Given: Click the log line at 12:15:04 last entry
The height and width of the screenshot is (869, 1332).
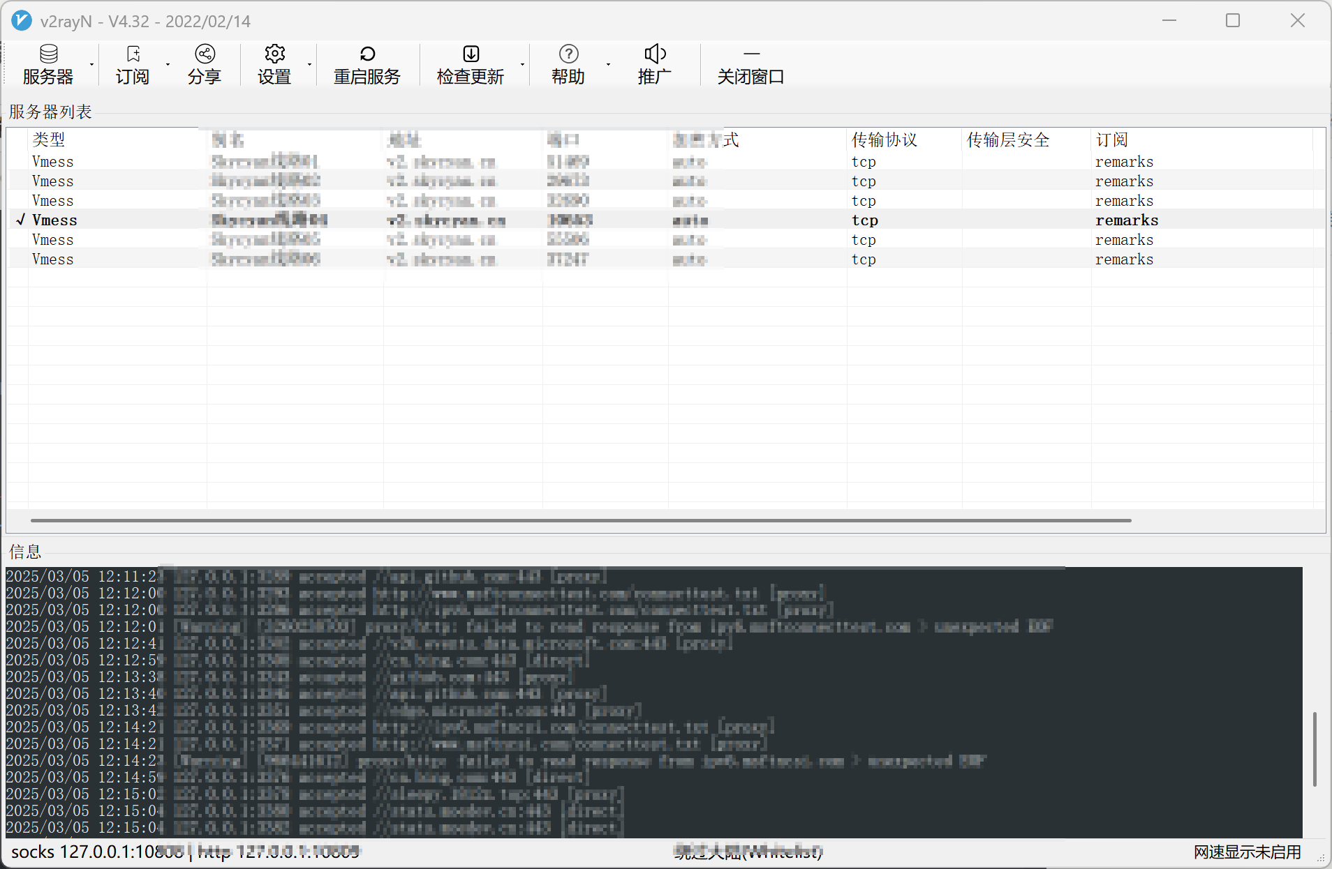Looking at the screenshot, I should point(314,828).
